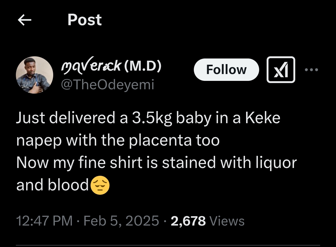
Task: Click the "Post" header title
Action: [x=84, y=20]
